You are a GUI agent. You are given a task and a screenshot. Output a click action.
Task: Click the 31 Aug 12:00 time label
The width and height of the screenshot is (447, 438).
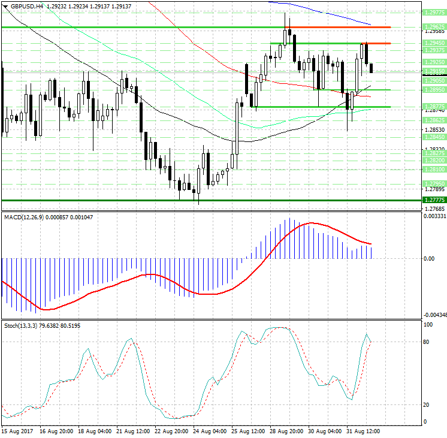[362, 431]
